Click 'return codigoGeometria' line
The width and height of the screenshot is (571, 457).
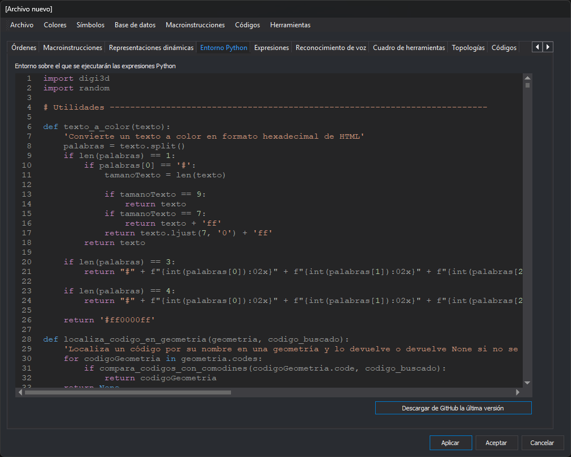161,378
